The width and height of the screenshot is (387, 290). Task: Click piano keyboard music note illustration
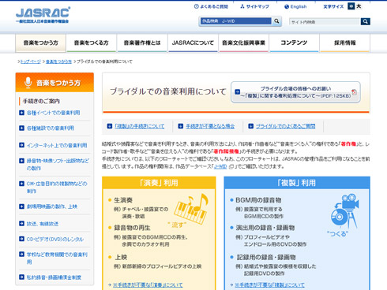(191, 209)
